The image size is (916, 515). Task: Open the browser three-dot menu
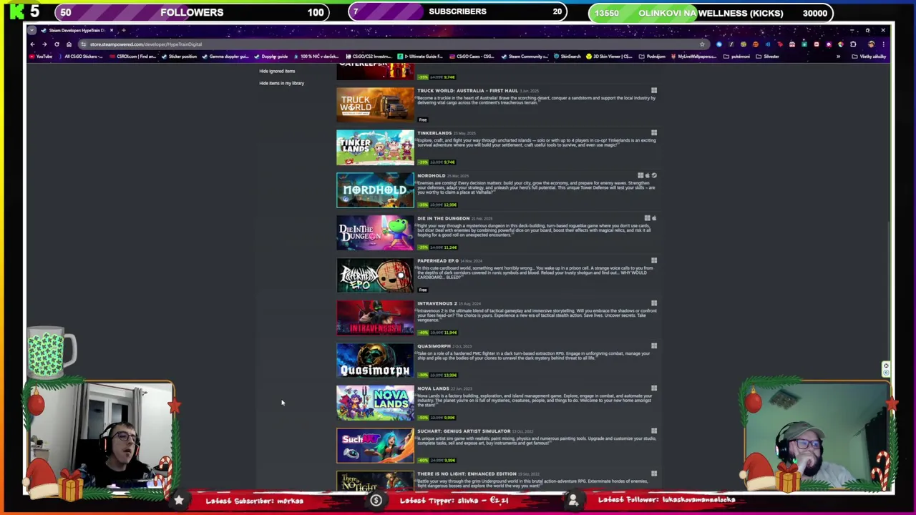(883, 44)
